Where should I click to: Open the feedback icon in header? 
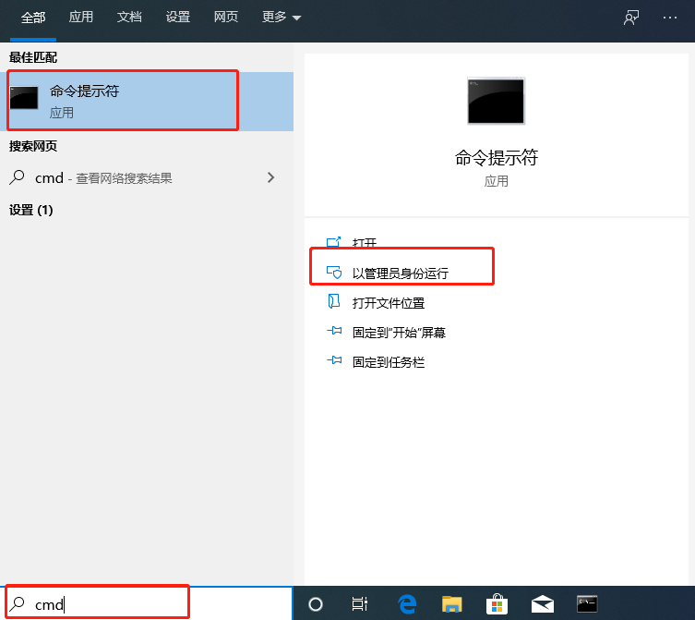631,18
